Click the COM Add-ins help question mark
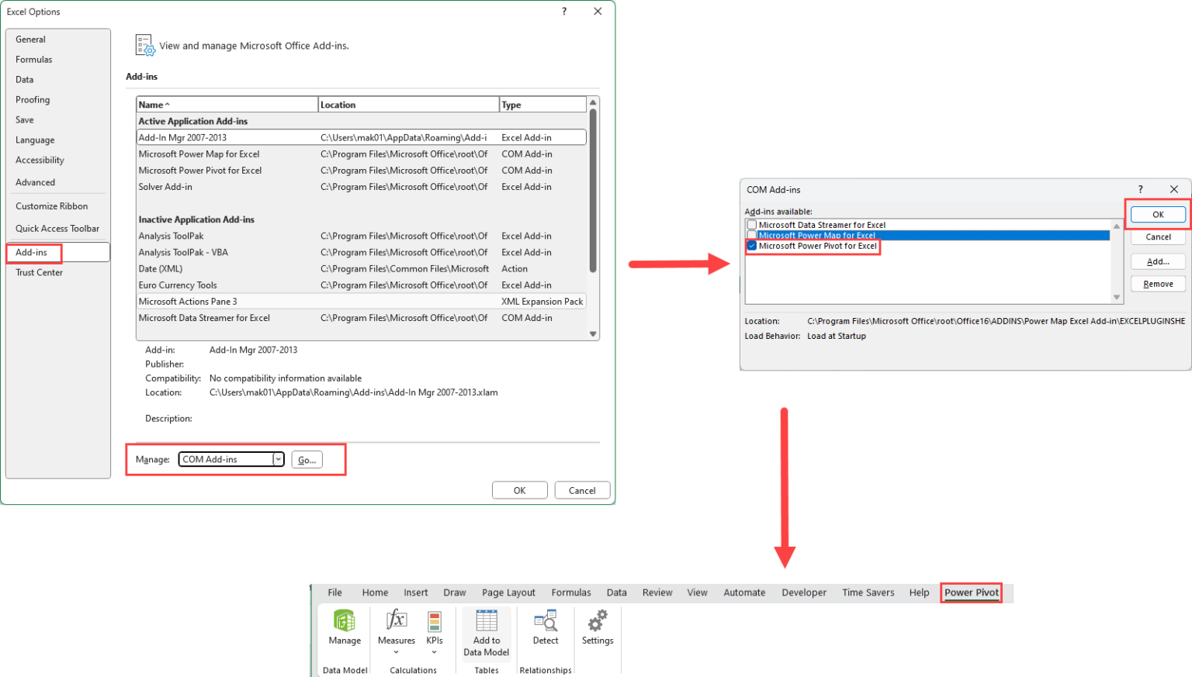This screenshot has width=1192, height=677. click(x=1140, y=189)
